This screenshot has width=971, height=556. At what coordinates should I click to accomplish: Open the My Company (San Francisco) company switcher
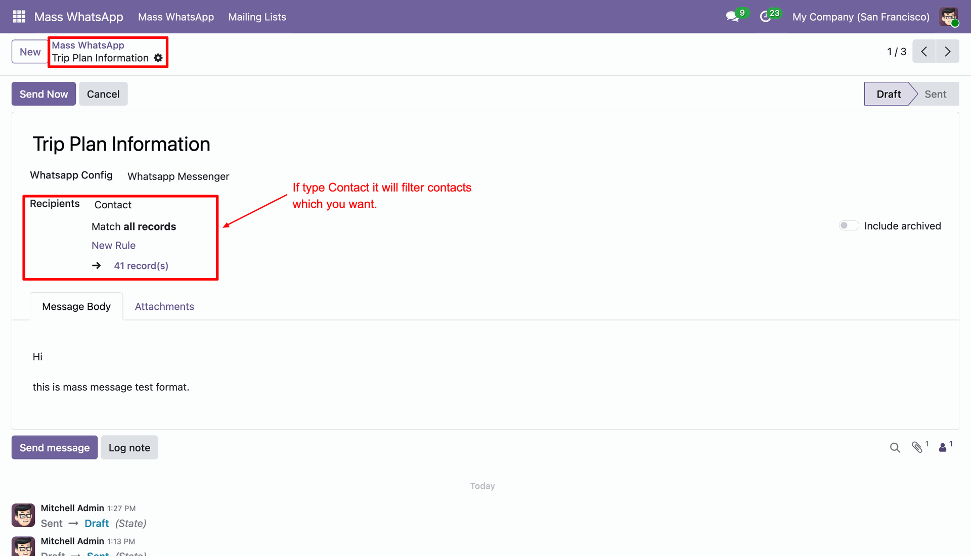[861, 17]
